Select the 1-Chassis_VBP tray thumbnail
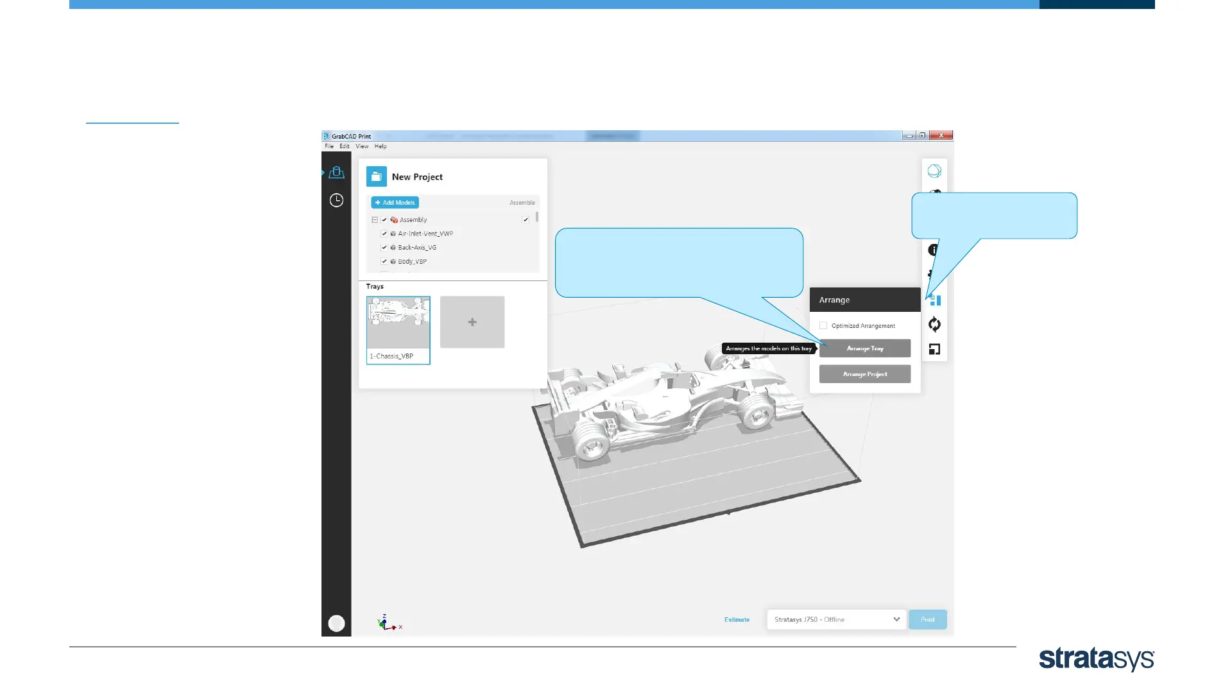The image size is (1232, 693). 398,330
